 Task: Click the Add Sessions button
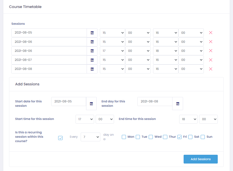coord(200,159)
